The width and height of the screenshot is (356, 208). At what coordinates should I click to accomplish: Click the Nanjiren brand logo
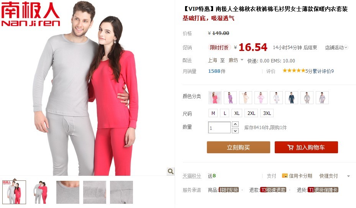click(x=30, y=14)
